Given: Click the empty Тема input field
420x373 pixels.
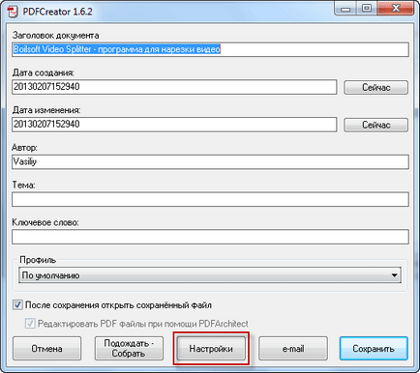Looking at the screenshot, I should 210,199.
